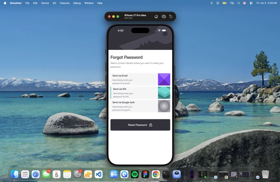Click the Siri icon in menu bar
The image size is (280, 182).
(245, 3)
